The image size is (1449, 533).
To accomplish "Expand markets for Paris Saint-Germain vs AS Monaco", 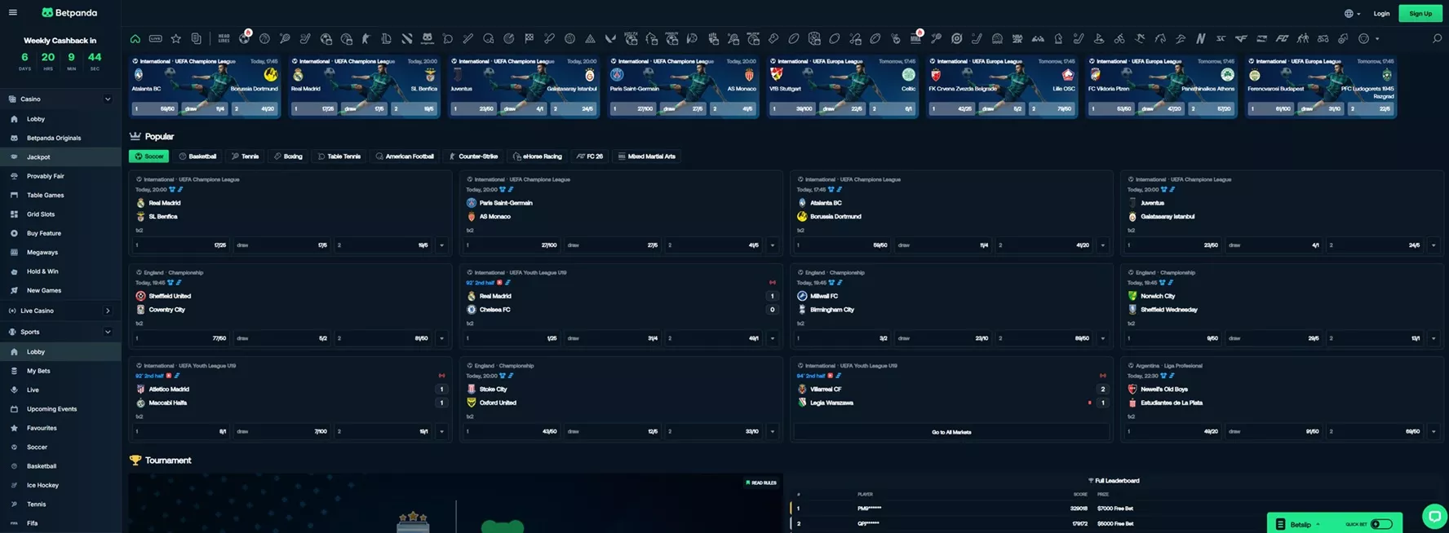I will point(772,244).
